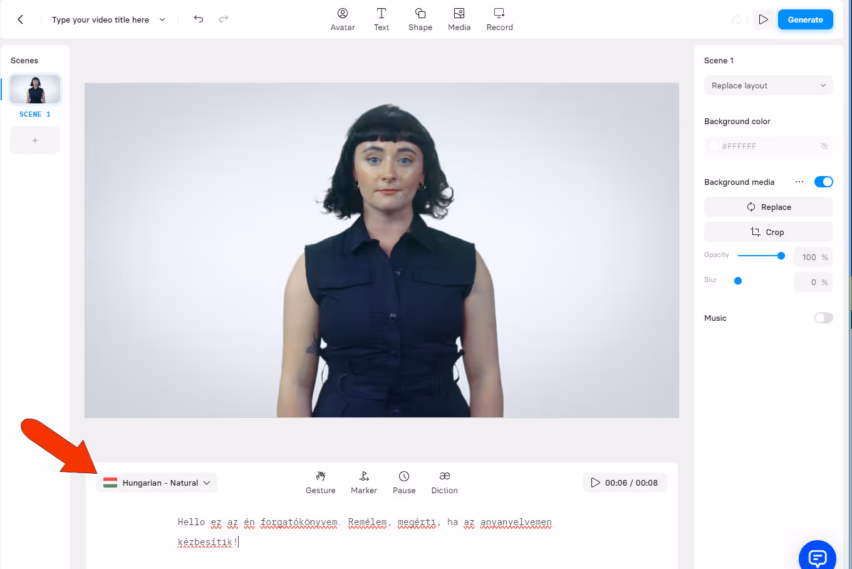The image size is (852, 569).
Task: Open the Media library
Action: (x=459, y=19)
